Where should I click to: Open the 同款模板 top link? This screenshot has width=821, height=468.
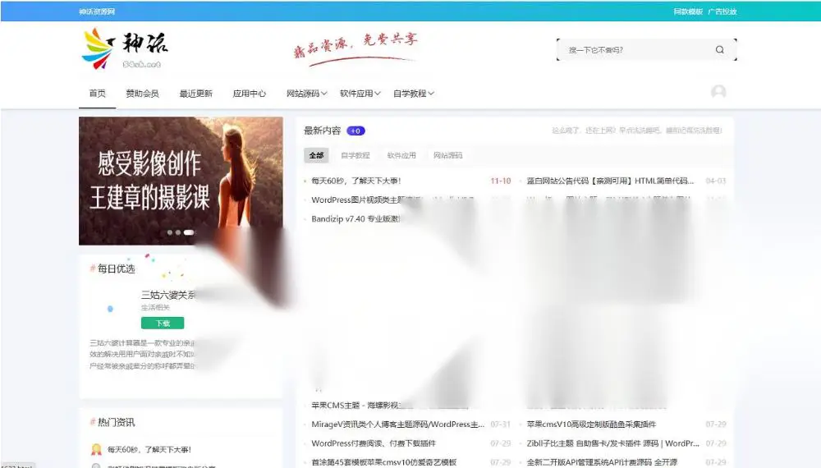(x=688, y=11)
